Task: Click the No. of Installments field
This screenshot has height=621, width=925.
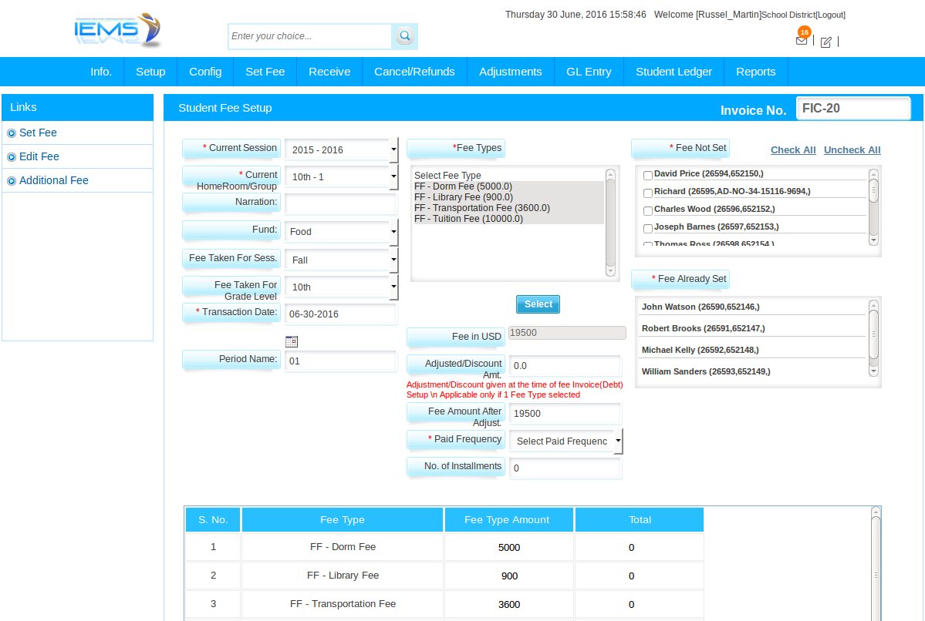Action: 565,468
